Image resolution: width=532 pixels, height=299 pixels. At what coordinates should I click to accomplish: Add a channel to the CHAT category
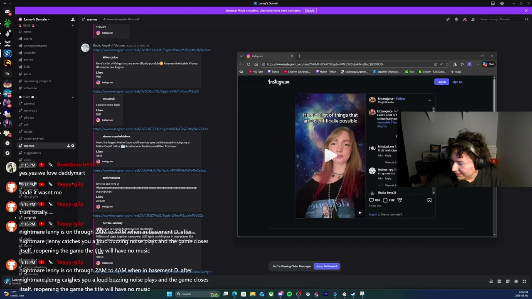[x=73, y=97]
